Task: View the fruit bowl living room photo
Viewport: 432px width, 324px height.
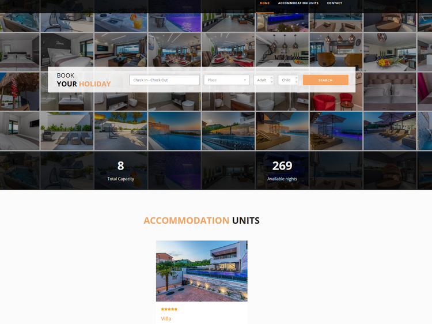Action: [389, 52]
